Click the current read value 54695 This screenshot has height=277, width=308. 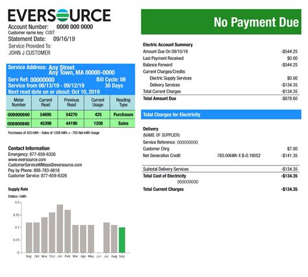click(45, 115)
